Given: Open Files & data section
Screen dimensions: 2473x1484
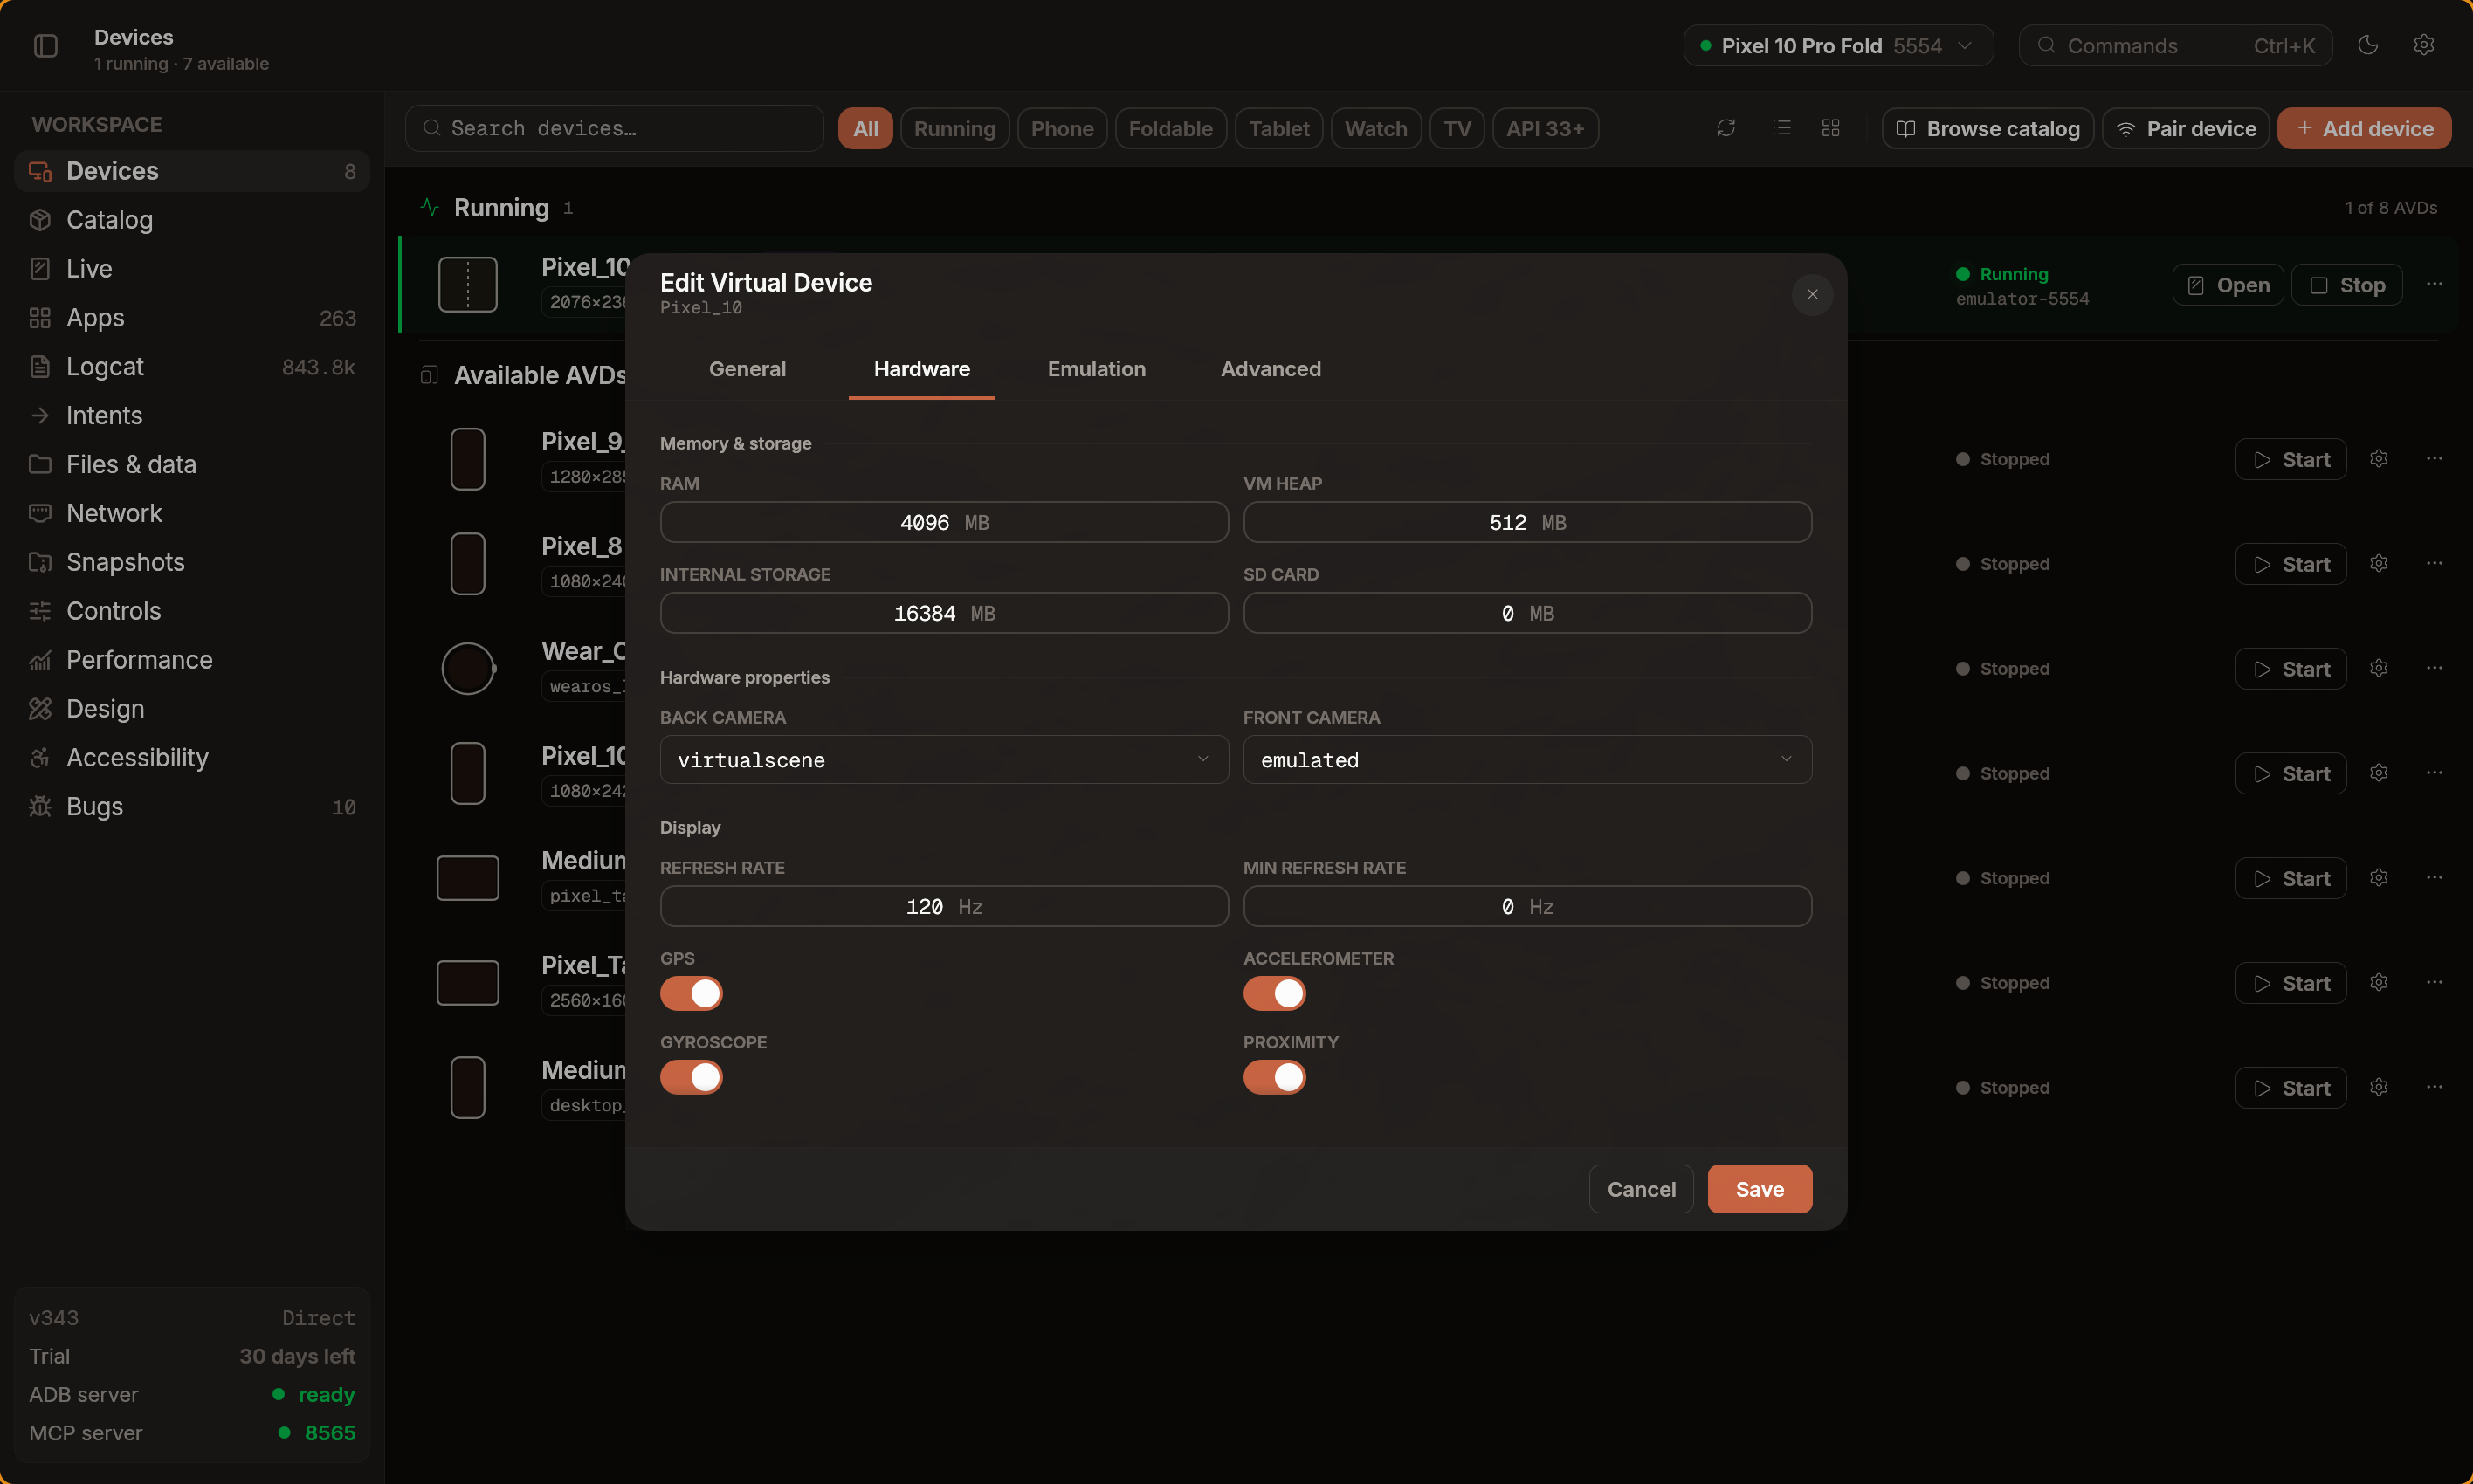Looking at the screenshot, I should 192,465.
